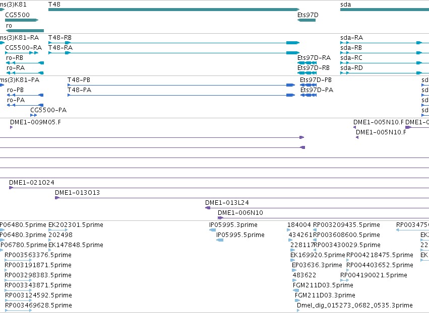Click the RP003343871.5prime EST label
Viewport: 429px width, 313px height.
tap(38, 285)
